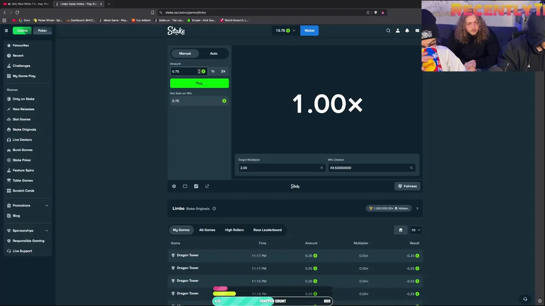Image resolution: width=545 pixels, height=306 pixels.
Task: Open the hamburger sidebar menu
Action: click(x=6, y=31)
